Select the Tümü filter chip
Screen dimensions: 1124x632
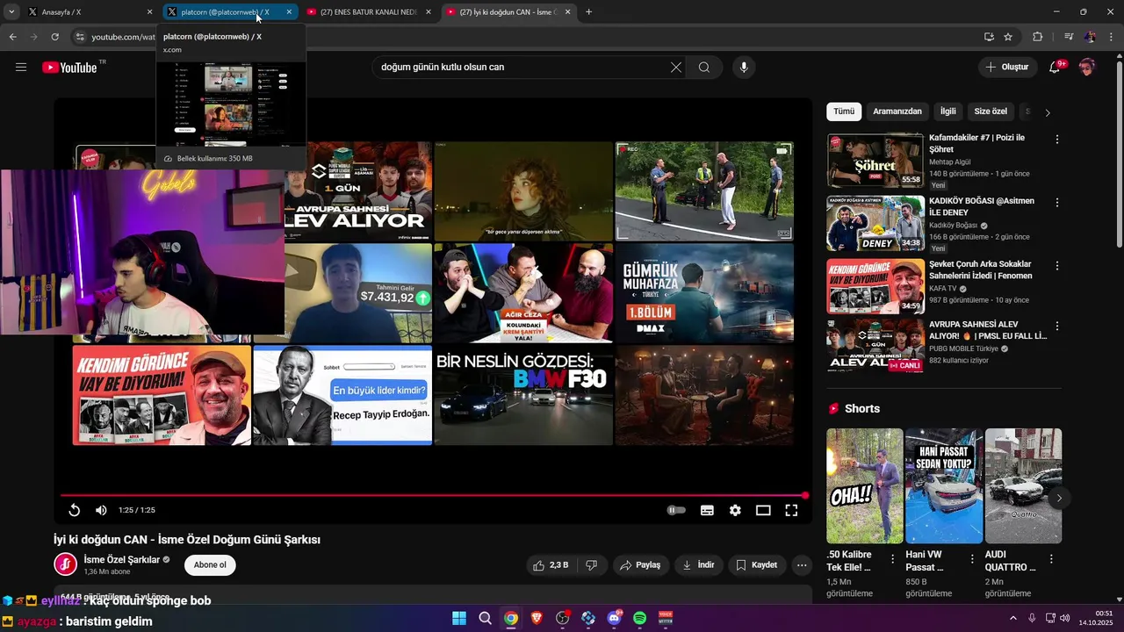(844, 111)
